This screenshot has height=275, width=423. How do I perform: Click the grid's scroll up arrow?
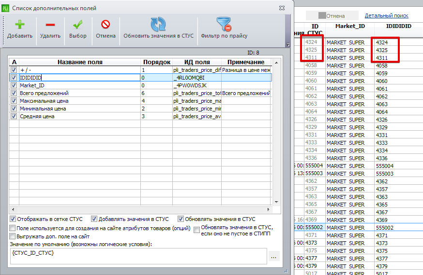tap(276, 63)
